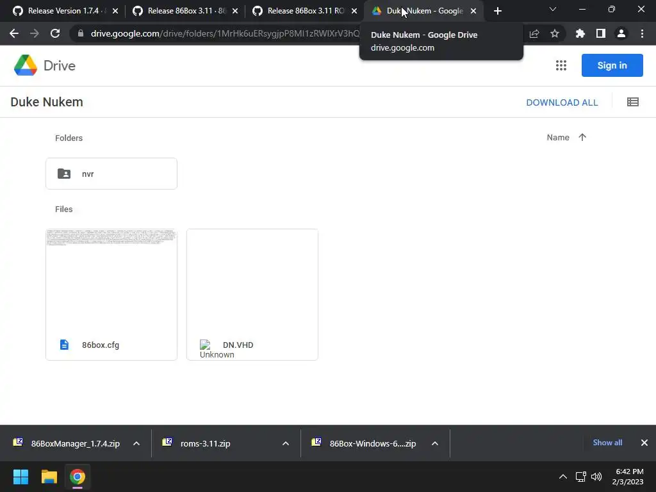
Task: Click the Sign in button
Action: [x=612, y=65]
